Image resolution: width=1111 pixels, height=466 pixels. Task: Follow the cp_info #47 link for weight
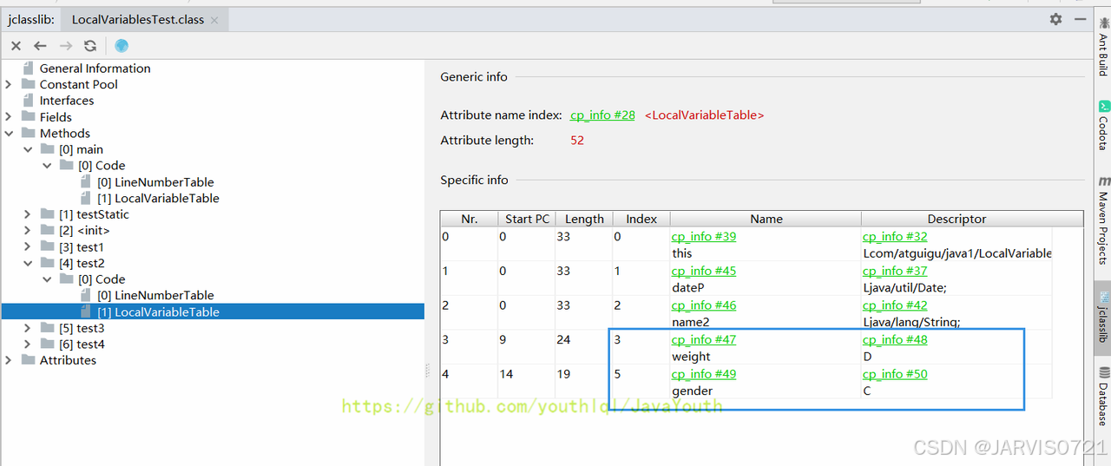[x=704, y=339]
